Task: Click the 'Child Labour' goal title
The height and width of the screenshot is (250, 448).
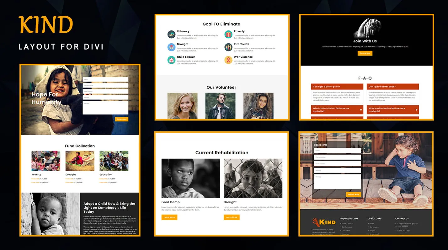Action: coord(186,57)
